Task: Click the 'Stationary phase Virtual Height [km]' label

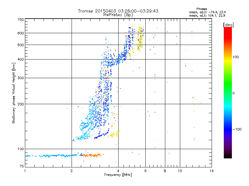Action: coord(14,93)
